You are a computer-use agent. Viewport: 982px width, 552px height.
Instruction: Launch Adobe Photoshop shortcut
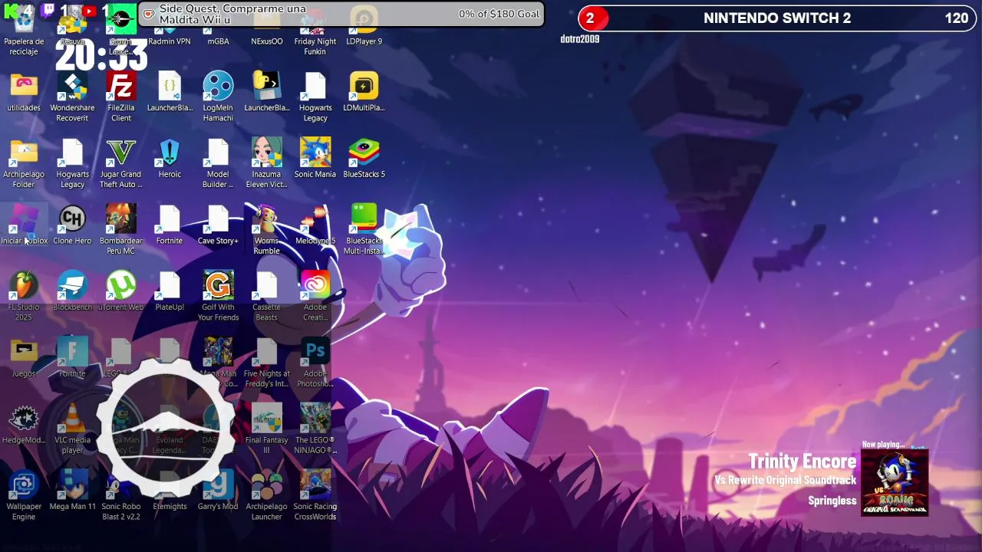pyautogui.click(x=315, y=363)
